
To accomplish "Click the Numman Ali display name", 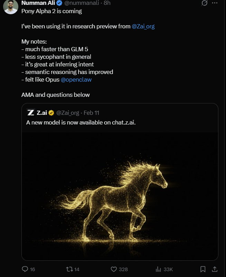I will (38, 3).
